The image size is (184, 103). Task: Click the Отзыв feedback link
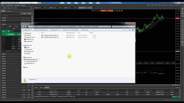(178, 88)
